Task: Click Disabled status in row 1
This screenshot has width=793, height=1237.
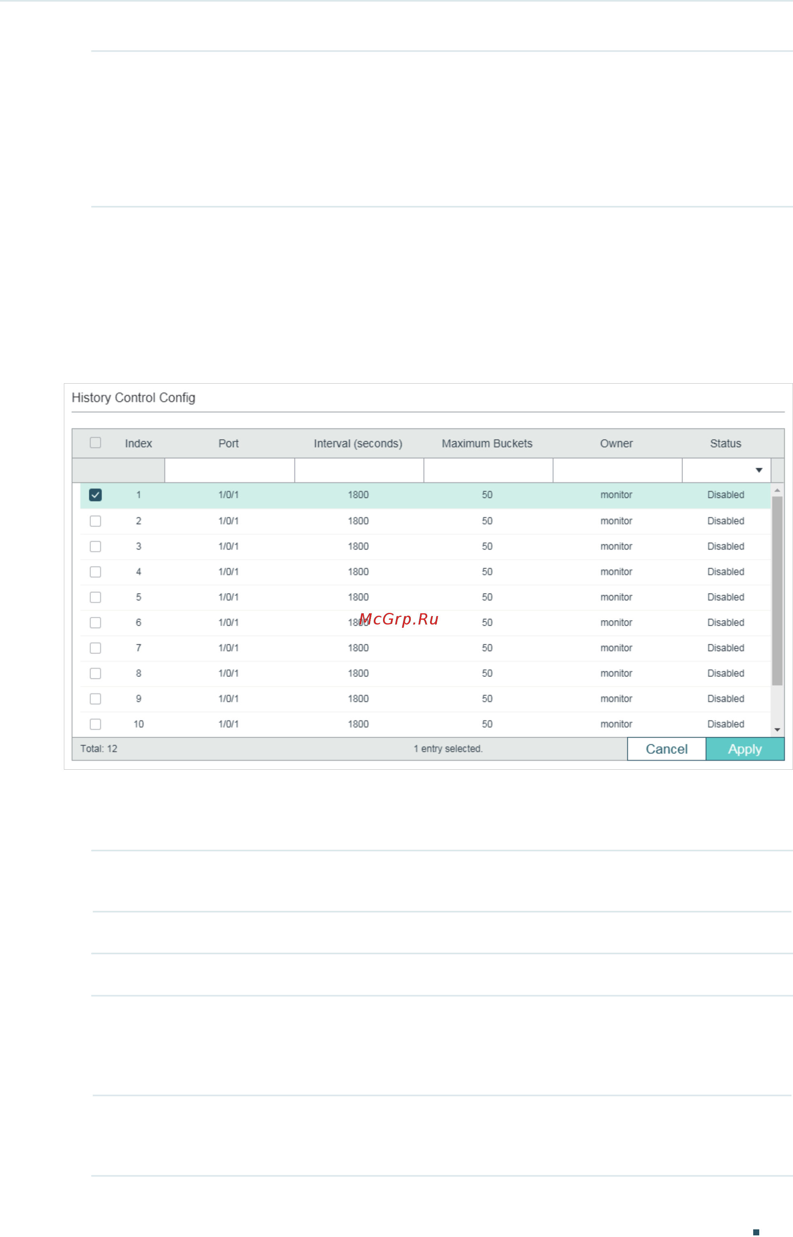Action: (x=725, y=495)
